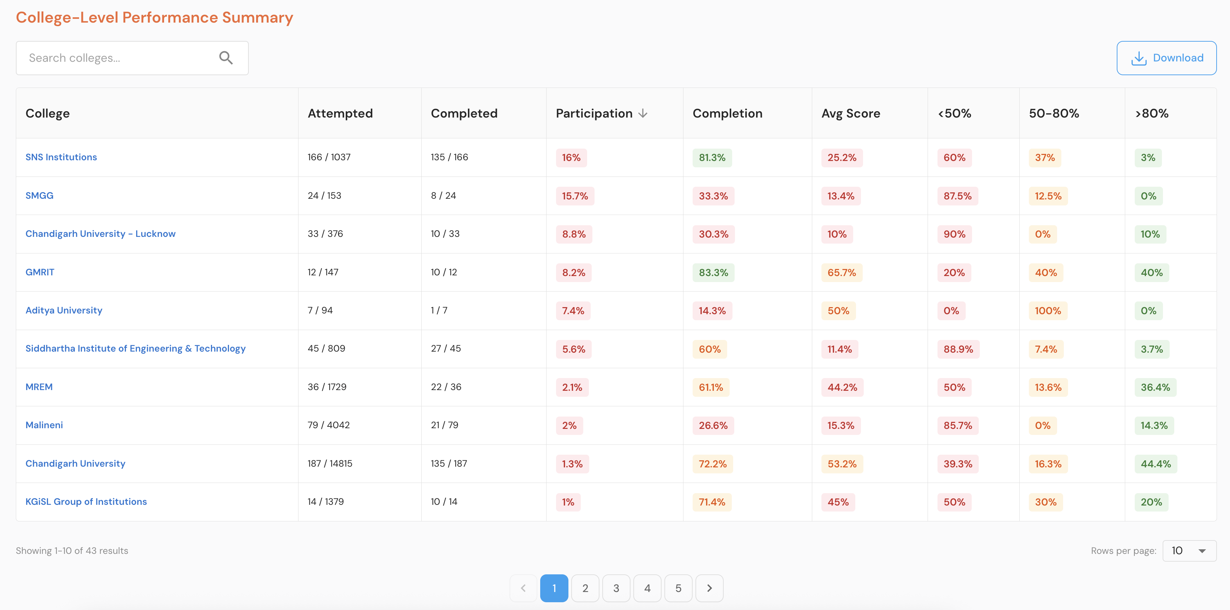1230x610 pixels.
Task: Open the rows per page dropdown
Action: pyautogui.click(x=1189, y=551)
